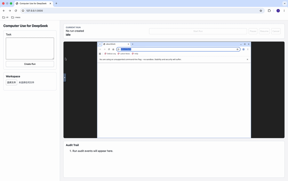Click the Cancel button
288x181 pixels.
276,31
